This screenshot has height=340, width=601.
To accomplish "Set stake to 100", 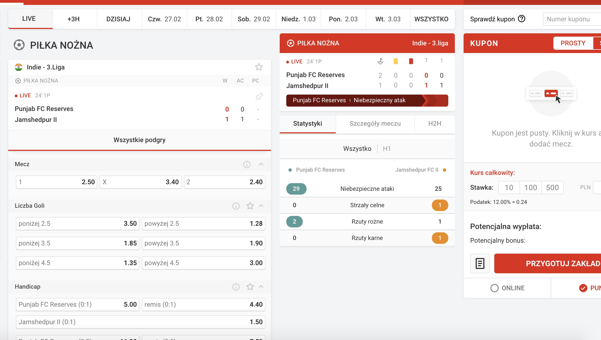I will (531, 187).
